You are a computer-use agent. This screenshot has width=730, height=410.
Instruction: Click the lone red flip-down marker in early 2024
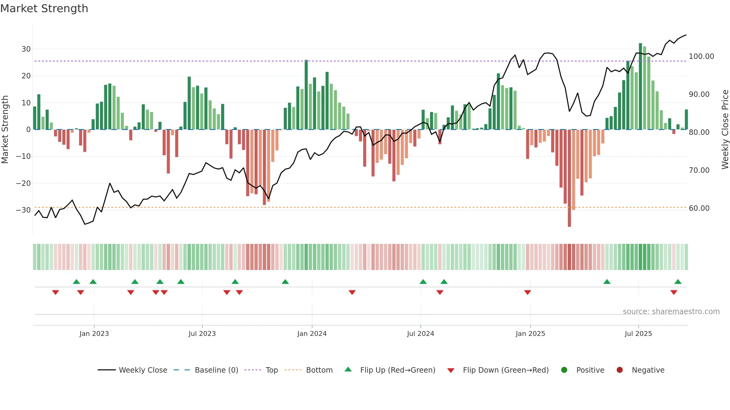[352, 292]
